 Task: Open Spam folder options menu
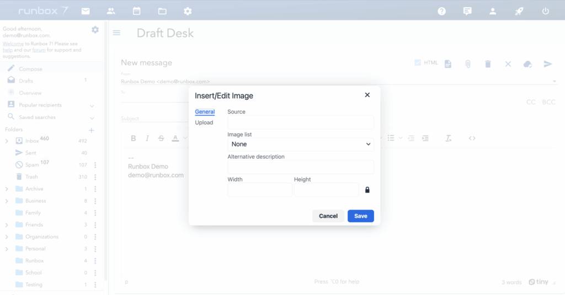coord(95,165)
